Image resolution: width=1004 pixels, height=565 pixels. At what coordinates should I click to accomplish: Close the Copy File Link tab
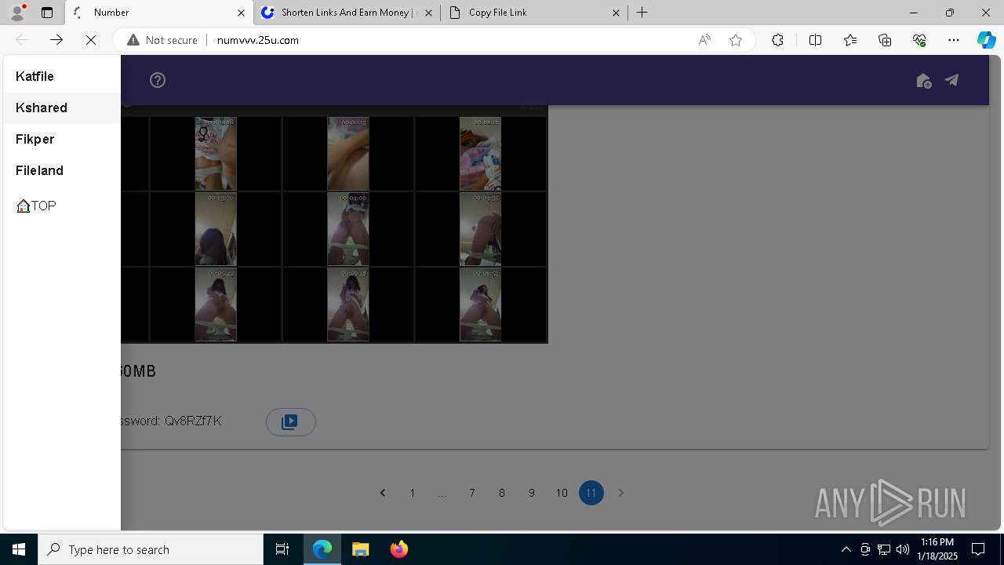616,13
